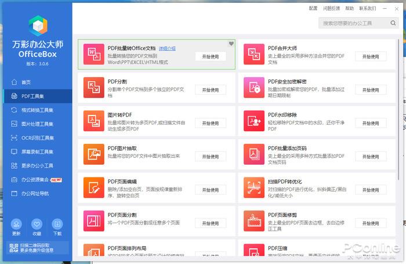Click the PDF批量添加页码 tool icon
Image resolution: width=406 pixels, height=264 pixels.
coord(254,154)
